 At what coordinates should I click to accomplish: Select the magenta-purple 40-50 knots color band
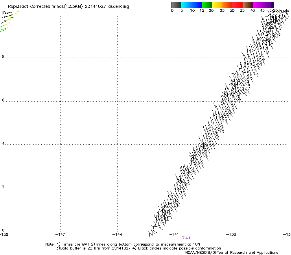point(263,5)
